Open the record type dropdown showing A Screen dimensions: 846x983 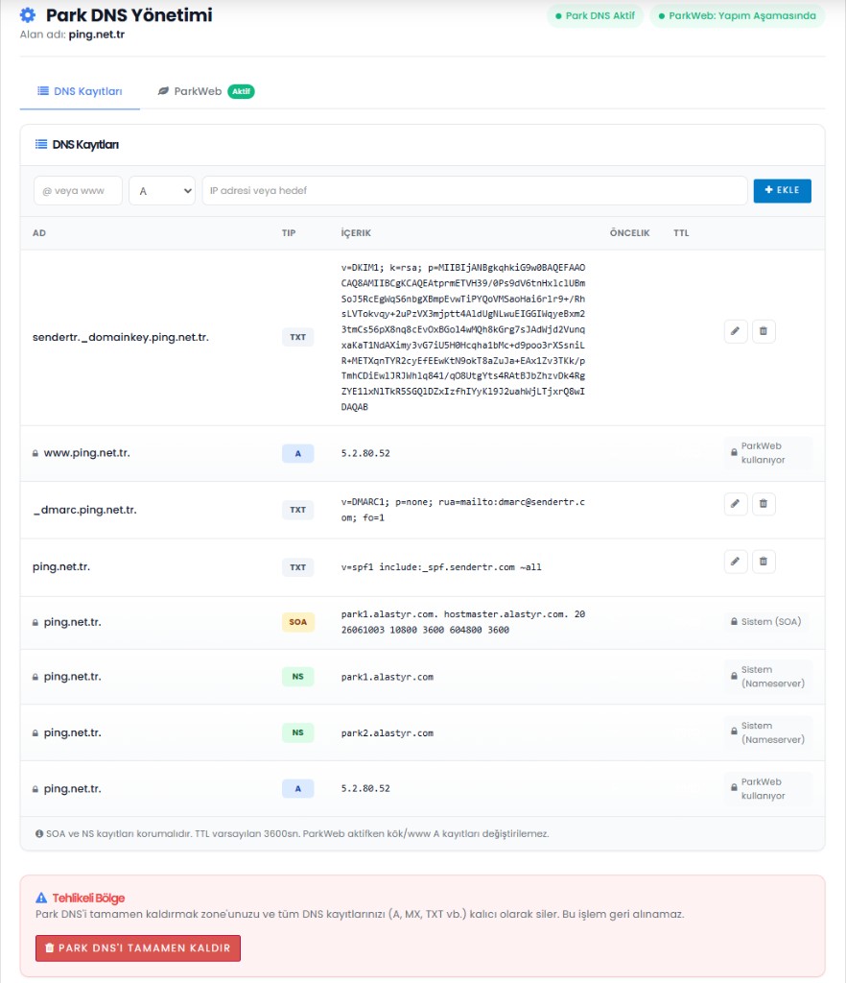tap(162, 191)
